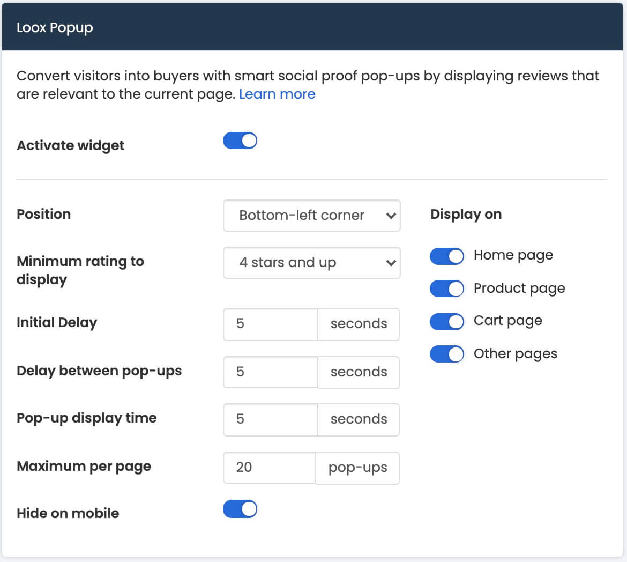
Task: Click the Pop-up display time label
Action: tap(87, 418)
